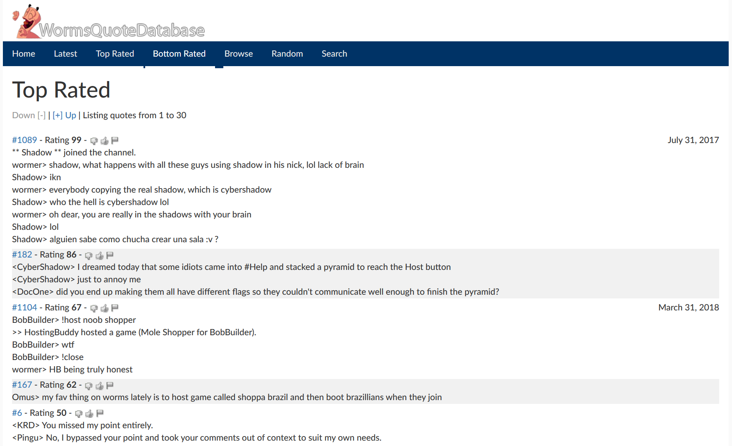Vote up quote #1104 via thumbs-up
Image resolution: width=732 pixels, height=446 pixels.
point(105,308)
